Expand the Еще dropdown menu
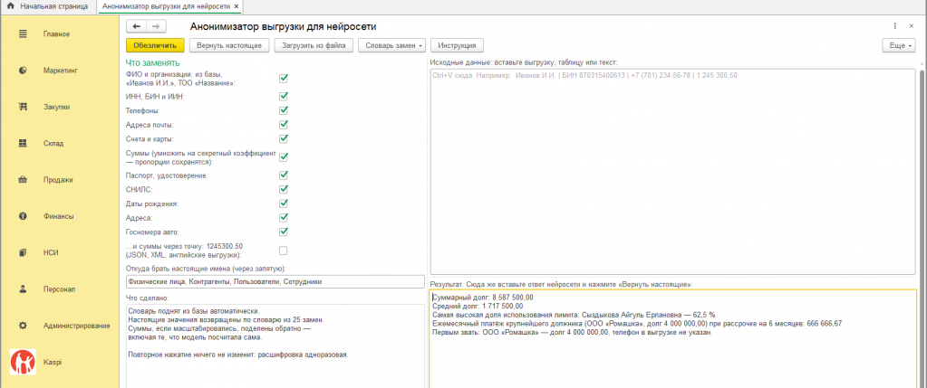Image resolution: width=927 pixels, height=388 pixels. 899,45
